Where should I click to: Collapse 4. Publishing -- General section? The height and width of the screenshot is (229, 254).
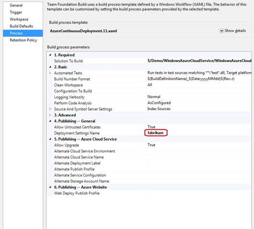click(50, 121)
